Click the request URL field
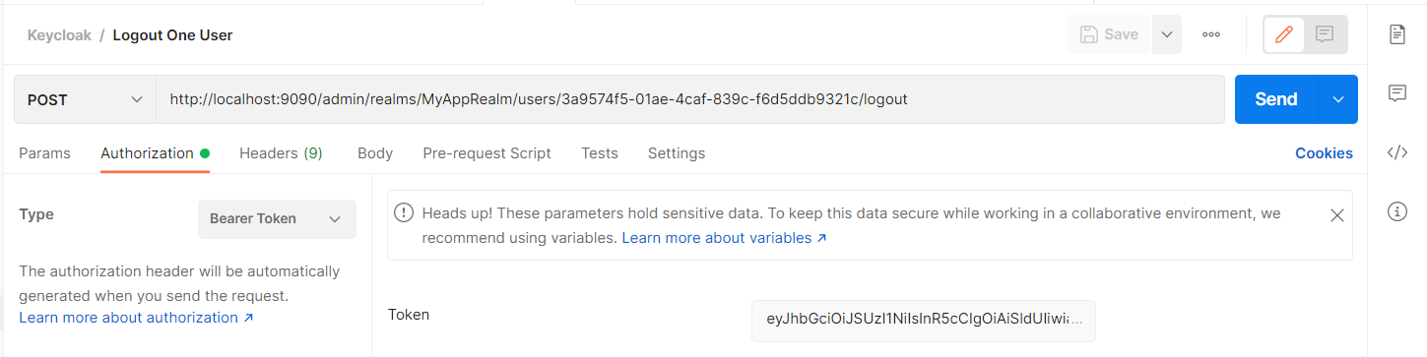1427x357 pixels. [x=690, y=99]
